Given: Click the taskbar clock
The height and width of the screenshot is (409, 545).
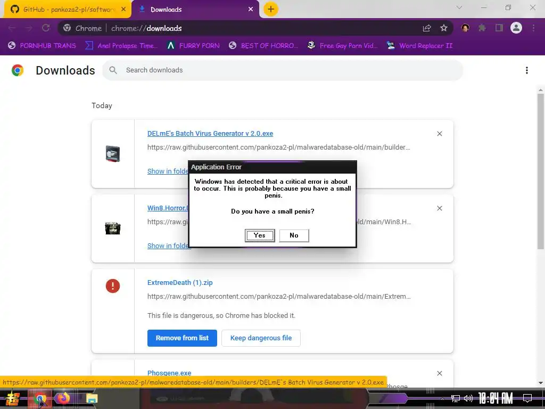Looking at the screenshot, I should tap(496, 398).
